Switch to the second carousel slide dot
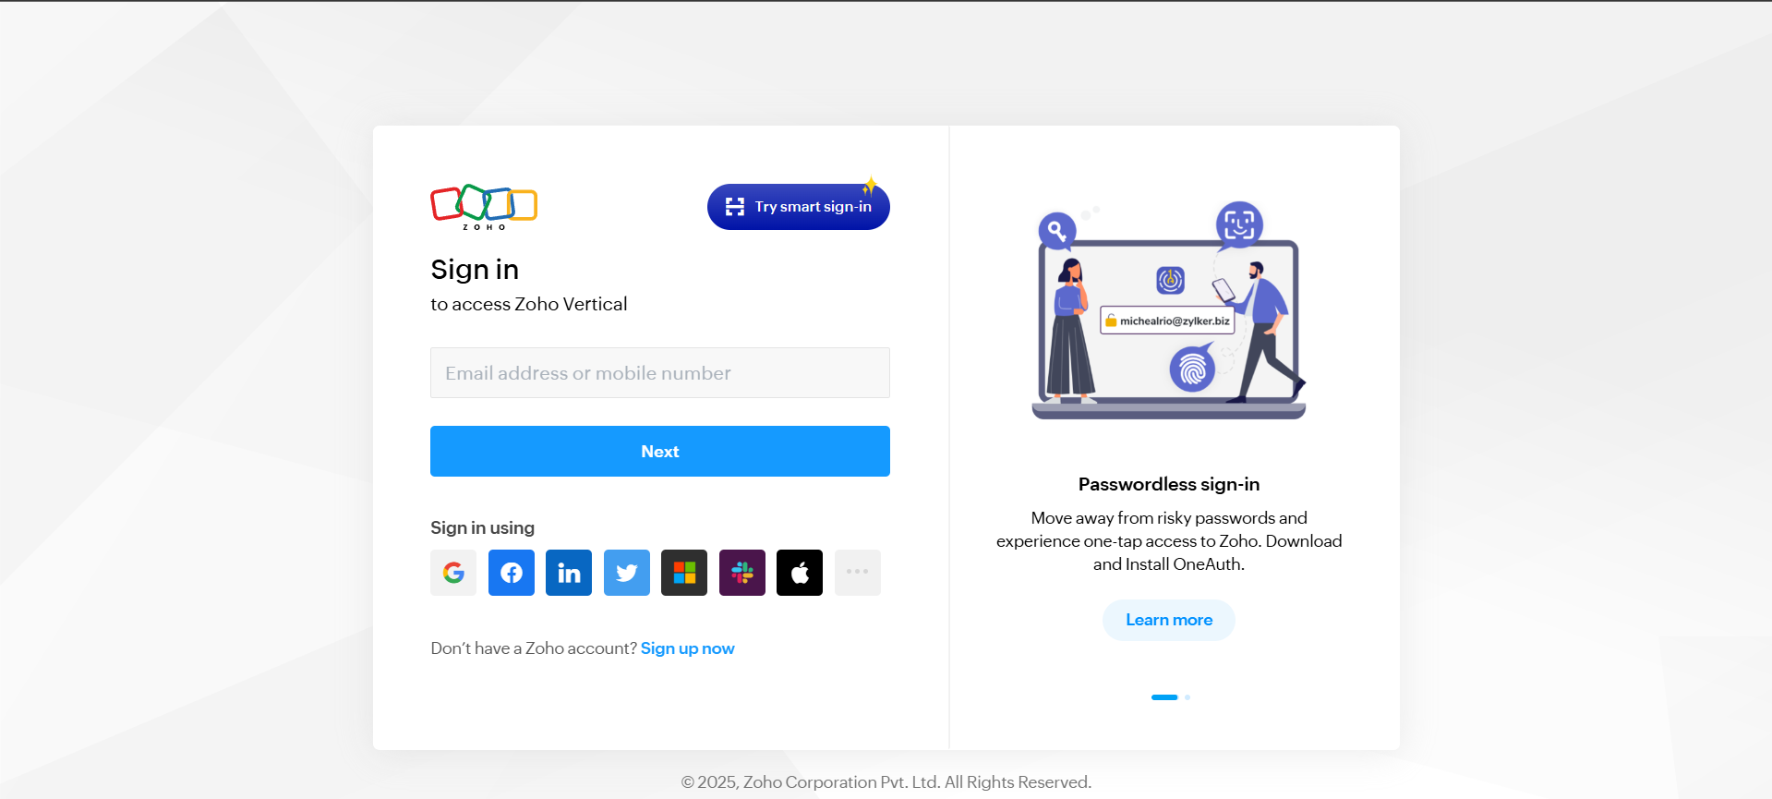 (x=1187, y=697)
